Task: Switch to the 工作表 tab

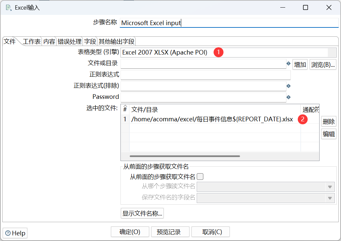Action: [x=32, y=41]
